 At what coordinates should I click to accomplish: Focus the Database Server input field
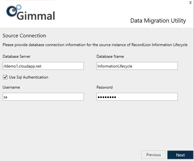43,66
